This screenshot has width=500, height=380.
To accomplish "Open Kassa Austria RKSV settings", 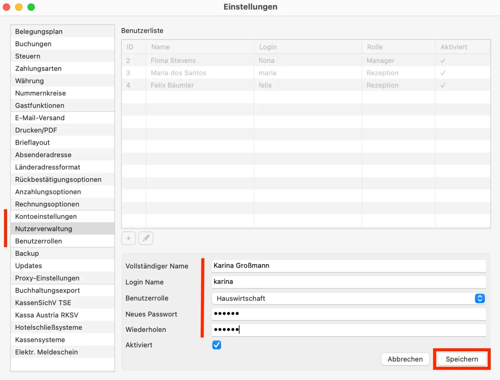I will (x=63, y=314).
